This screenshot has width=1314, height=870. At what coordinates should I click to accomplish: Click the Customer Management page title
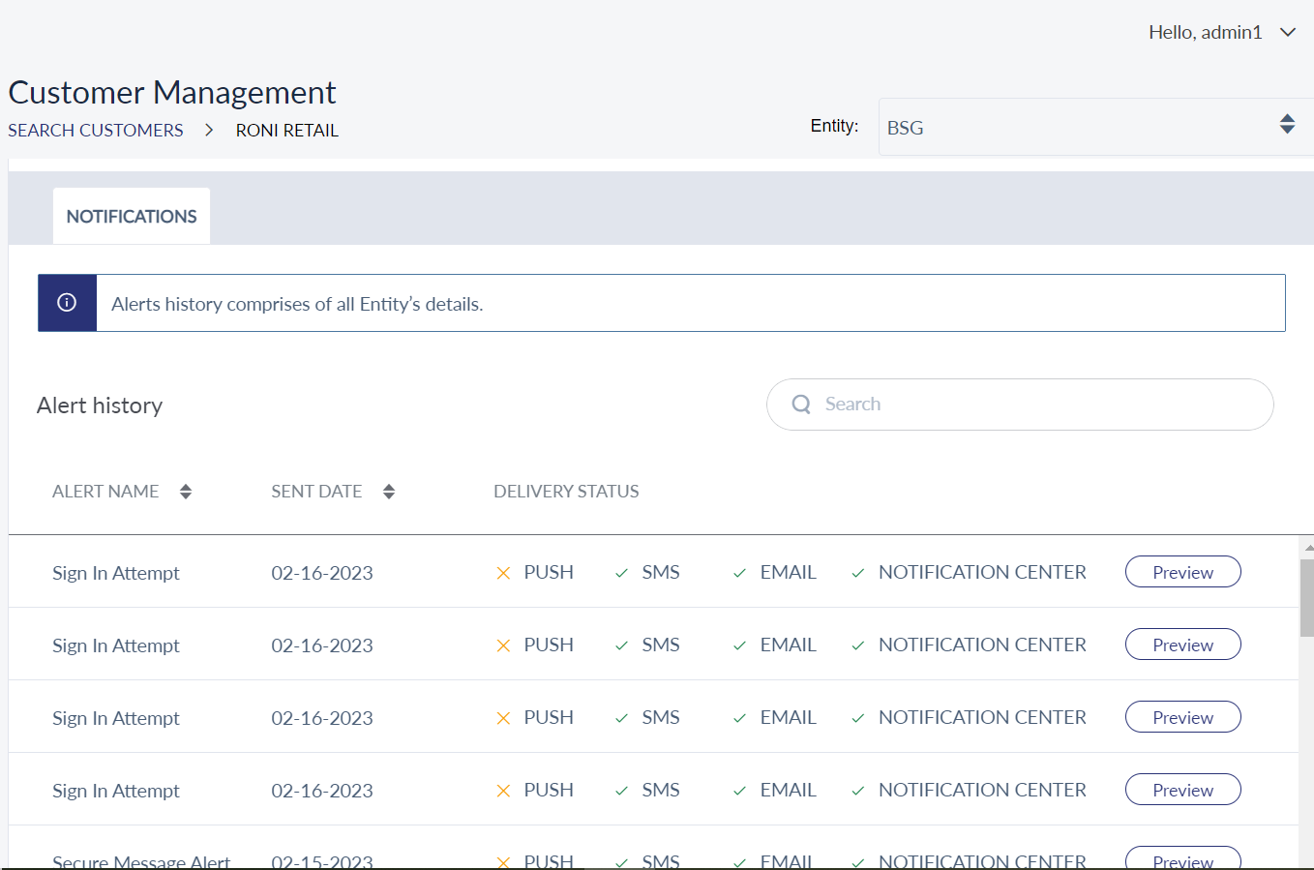172,92
